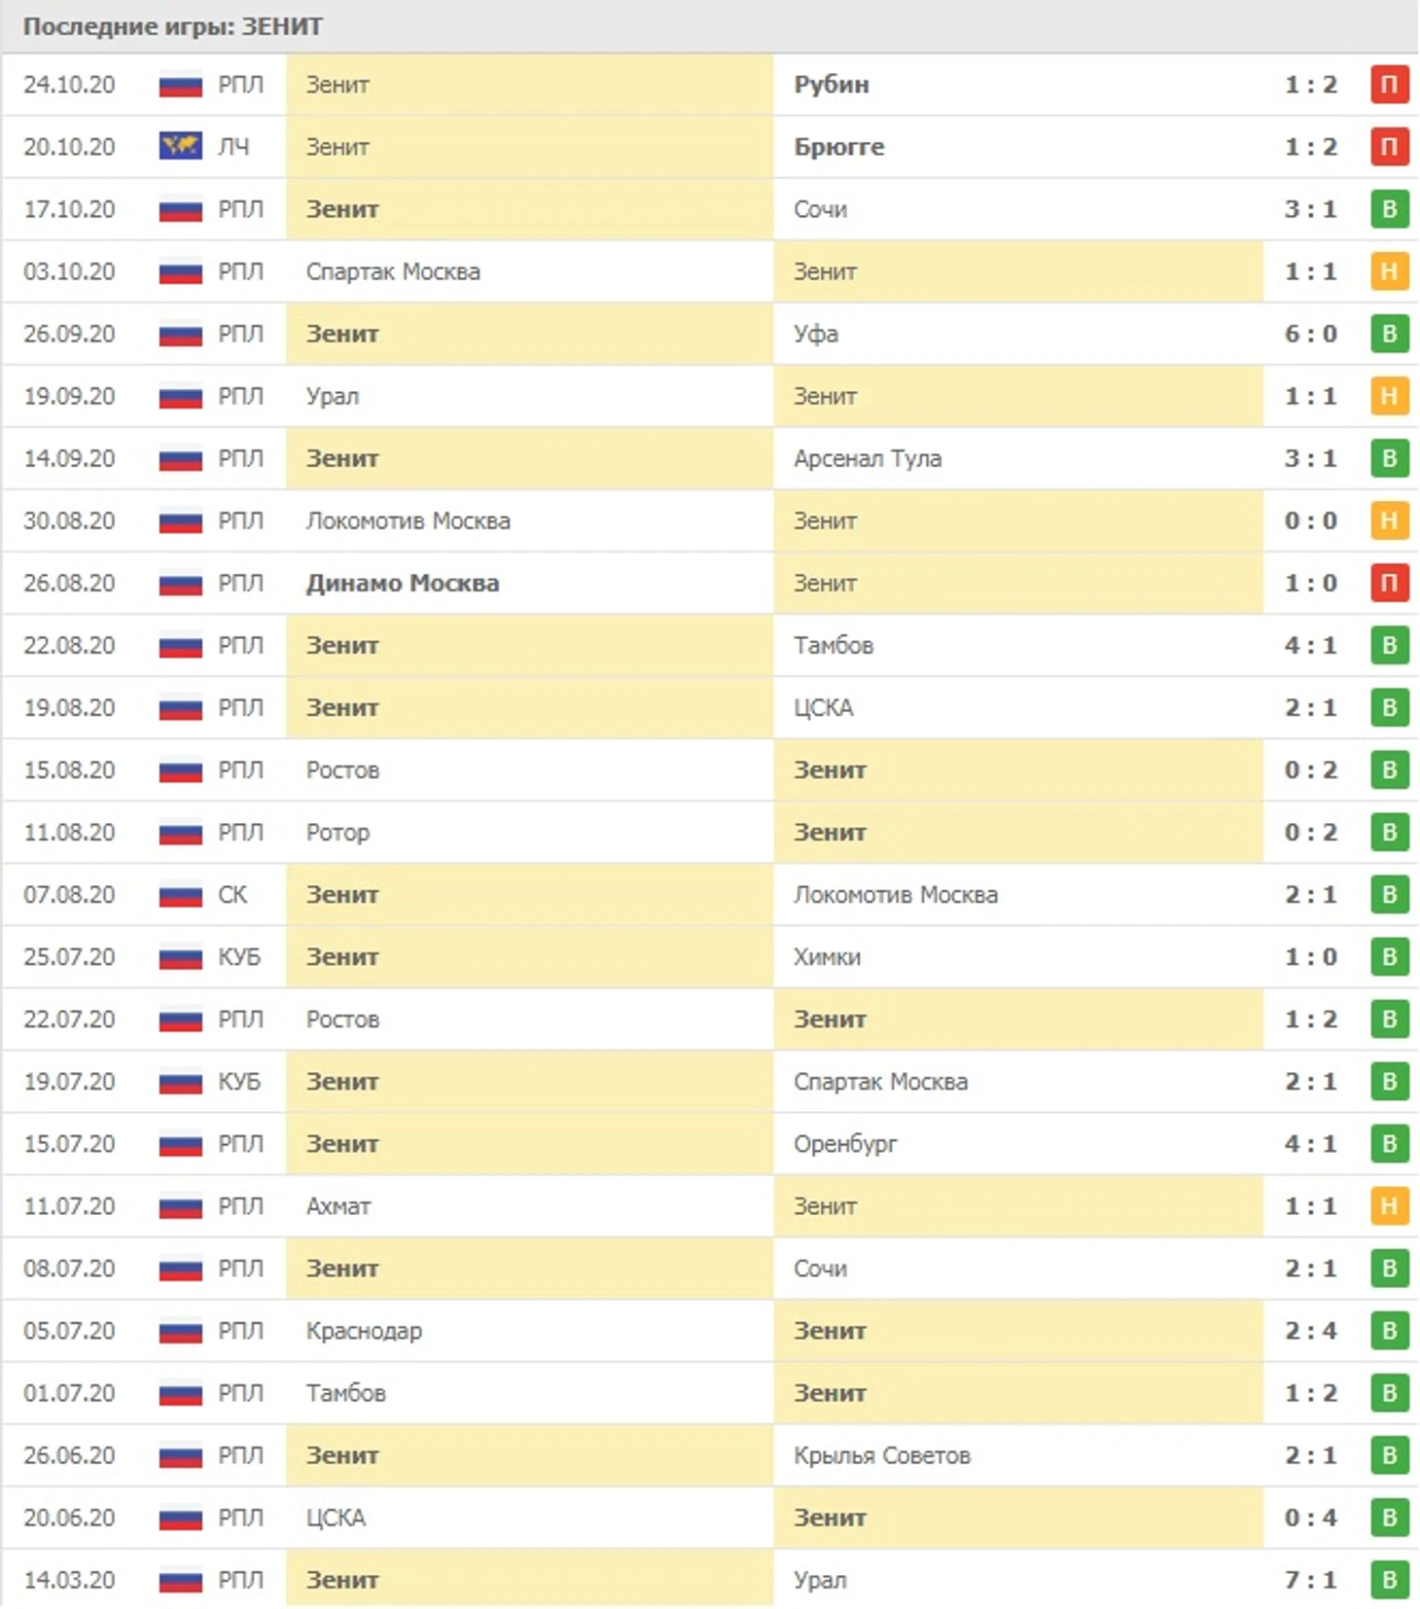Click the win badge in the ЦСКА 0:4 row
The width and height of the screenshot is (1420, 1609).
point(1389,1517)
